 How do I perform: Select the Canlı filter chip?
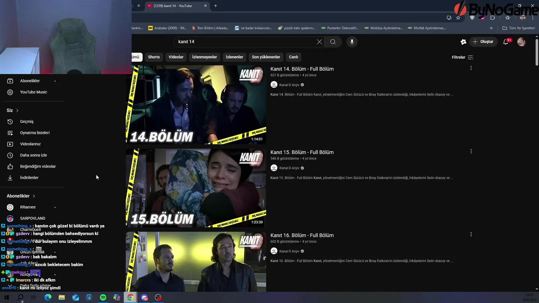[294, 57]
